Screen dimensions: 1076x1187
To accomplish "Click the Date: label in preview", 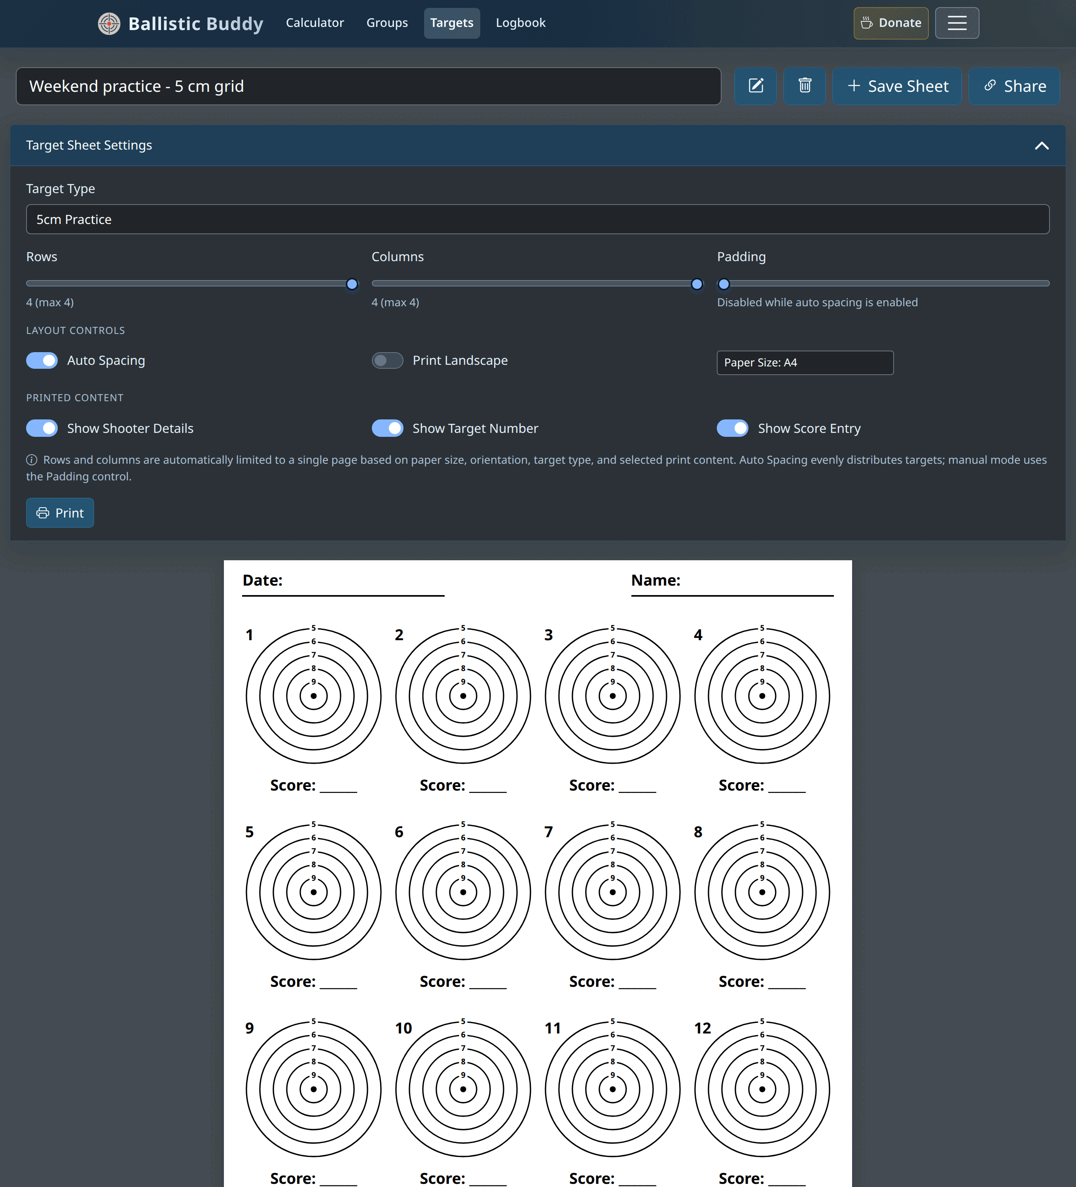I will click(x=263, y=580).
